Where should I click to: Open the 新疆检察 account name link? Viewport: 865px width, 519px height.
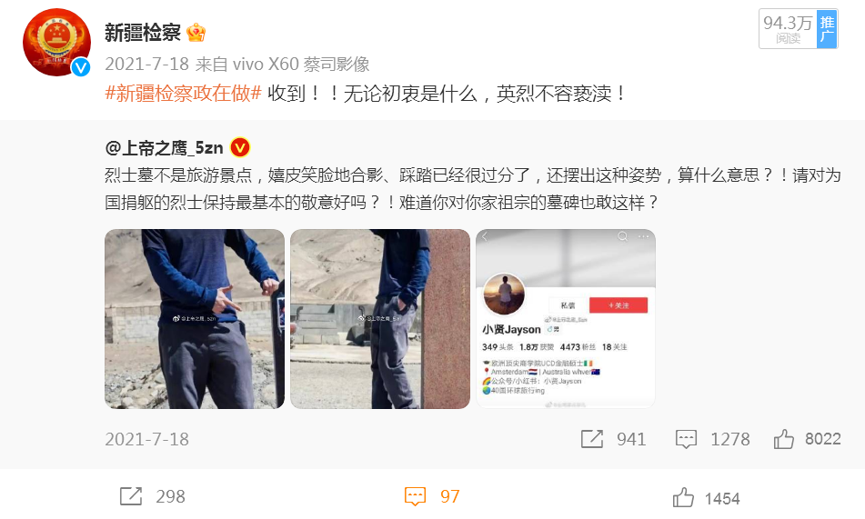click(143, 33)
